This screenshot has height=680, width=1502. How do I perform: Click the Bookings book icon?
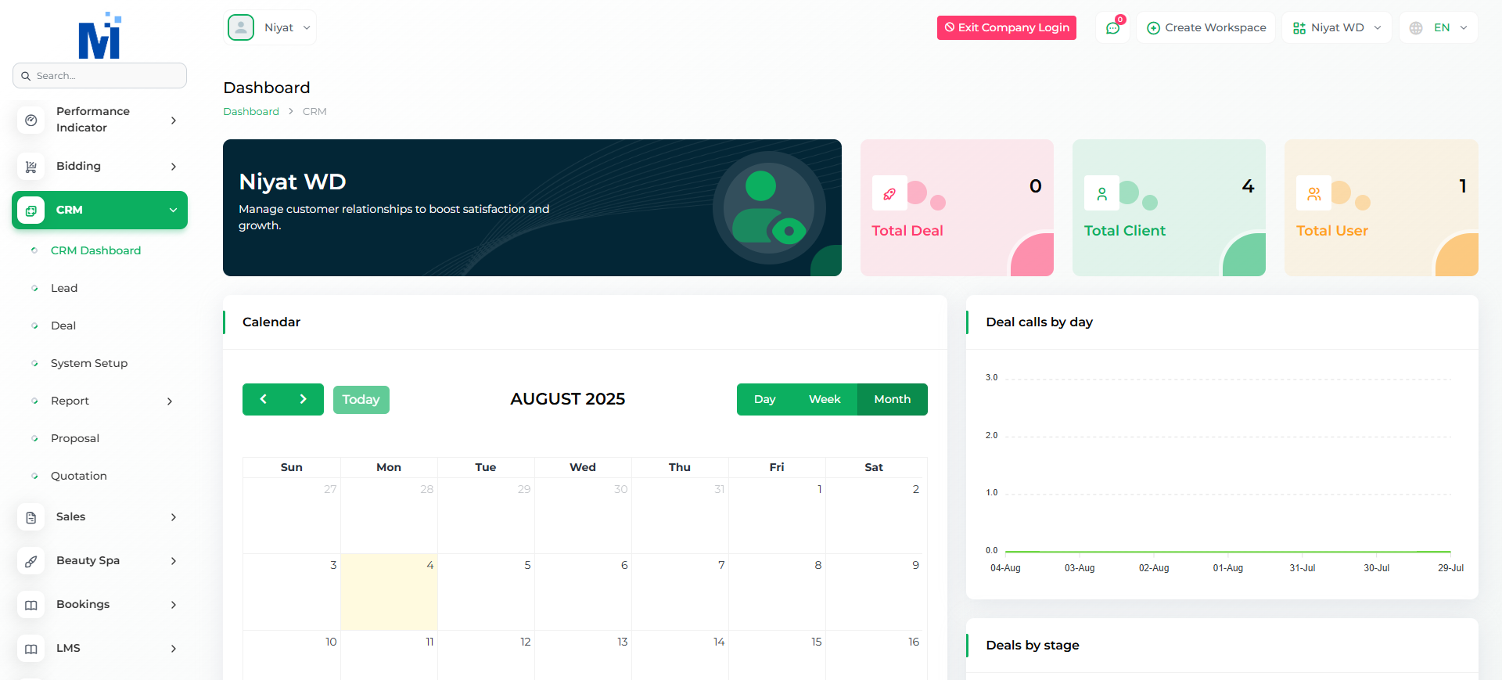pyautogui.click(x=31, y=605)
